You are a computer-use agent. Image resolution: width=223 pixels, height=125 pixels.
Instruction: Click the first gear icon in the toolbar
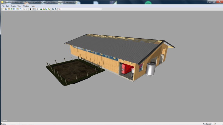[53, 9]
